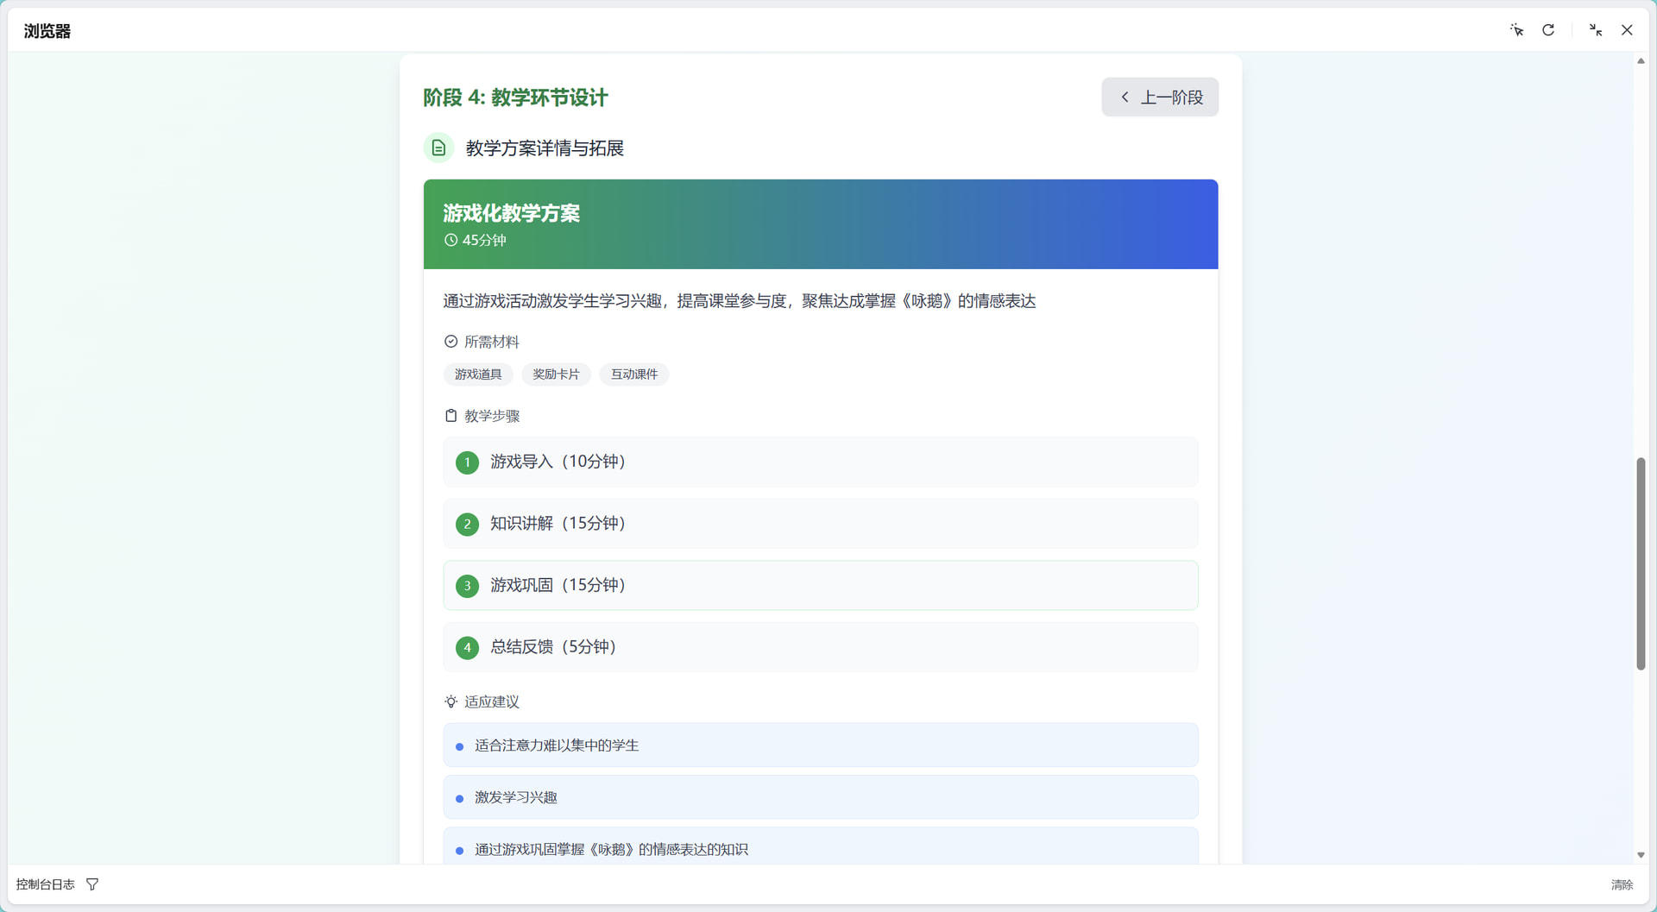
Task: Open step 4 总结反馈 (5分钟)
Action: [x=820, y=647]
